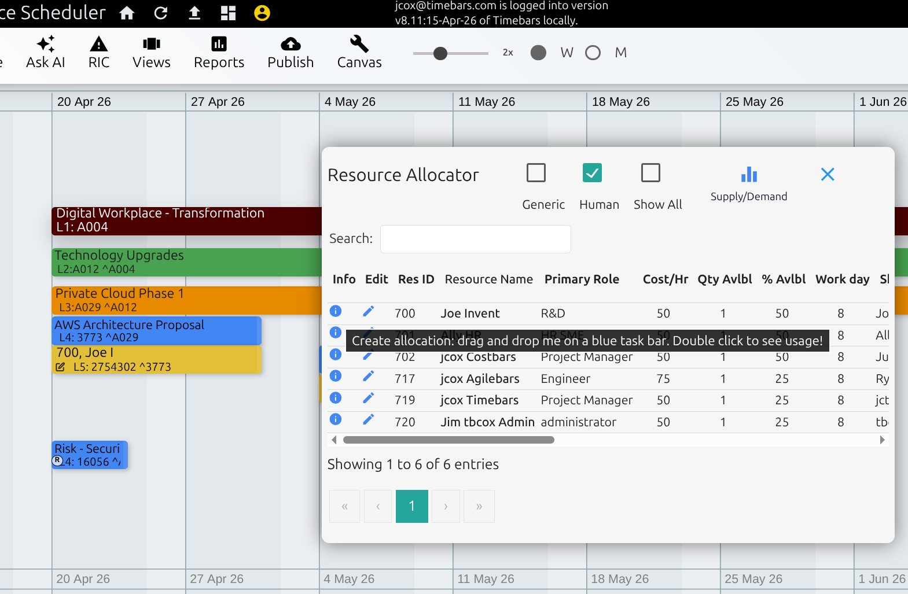This screenshot has width=908, height=594.
Task: Open the RIC warning tool
Action: coord(99,53)
